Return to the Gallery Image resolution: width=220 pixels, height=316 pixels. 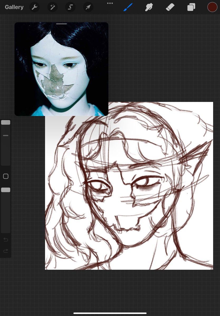14,7
